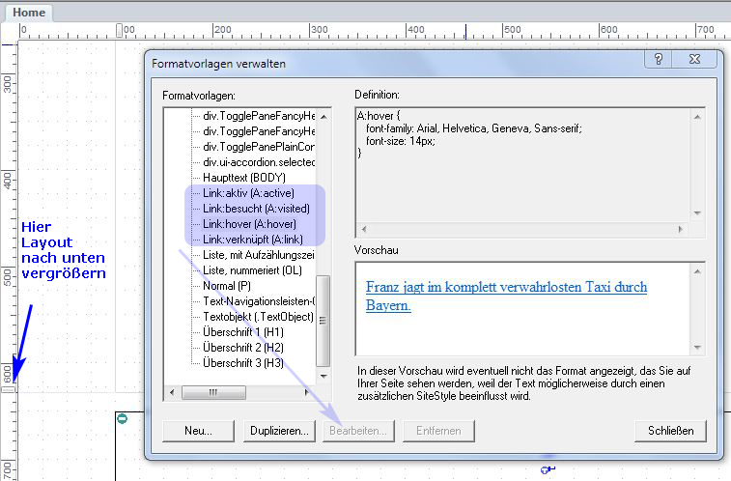
Task: Click the layout resize handle on the left ruler
Action: (8, 388)
